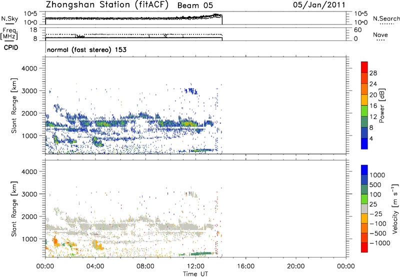
Task: Select the text "normal (fast stereo) 153"
Action: pyautogui.click(x=86, y=49)
